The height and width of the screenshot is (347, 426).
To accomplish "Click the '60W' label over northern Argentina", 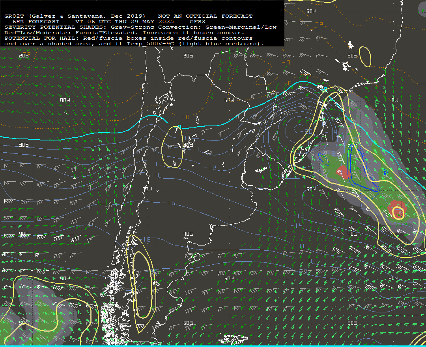I will (x=229, y=100).
